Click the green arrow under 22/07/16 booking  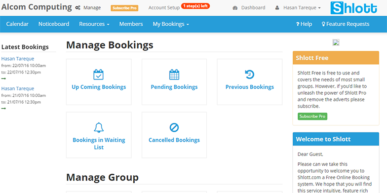pyautogui.click(x=3, y=78)
